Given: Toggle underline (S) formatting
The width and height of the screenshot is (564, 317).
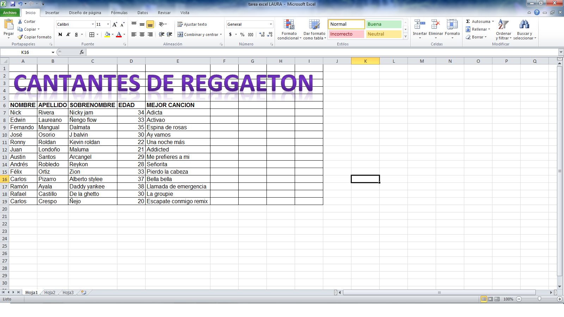Looking at the screenshot, I should [x=76, y=35].
